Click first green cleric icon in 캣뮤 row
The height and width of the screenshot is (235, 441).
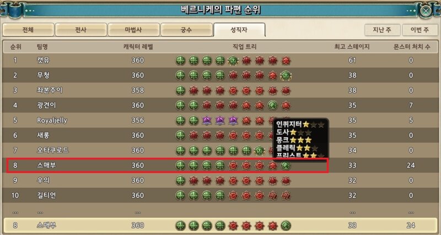[x=181, y=60]
